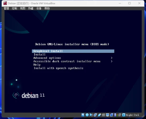The width and height of the screenshot is (146, 119).
Task: Click the display monitor status icon
Action: (x=107, y=115)
